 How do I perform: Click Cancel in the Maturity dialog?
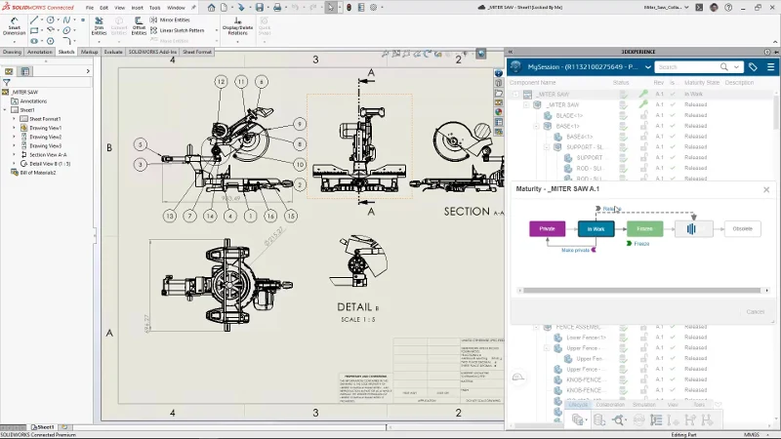(x=755, y=311)
